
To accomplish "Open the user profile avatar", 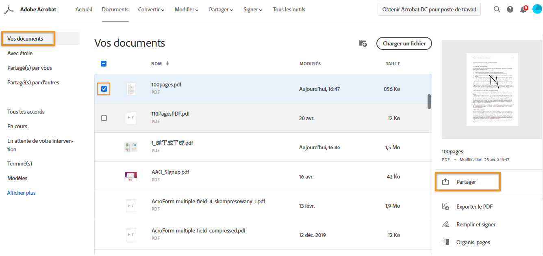I will click(537, 9).
